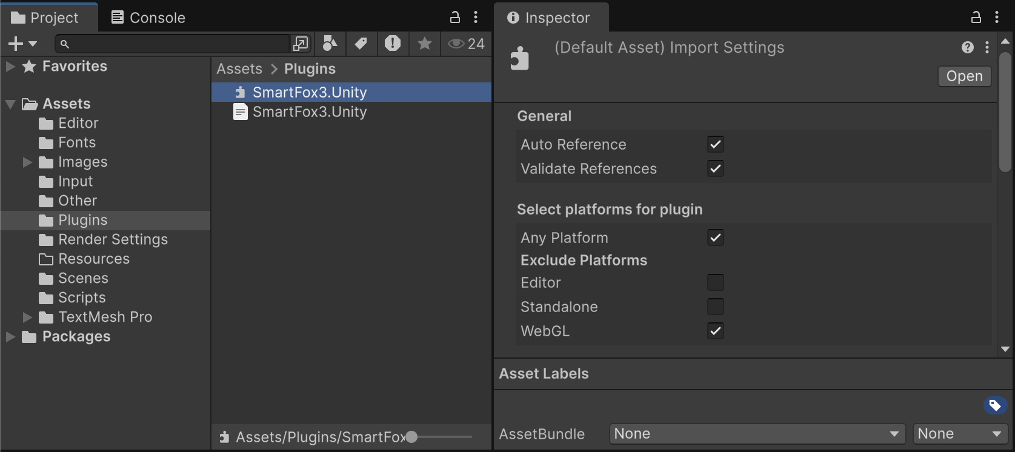The height and width of the screenshot is (452, 1015).
Task: Uncheck Any Platform checkbox
Action: [716, 238]
